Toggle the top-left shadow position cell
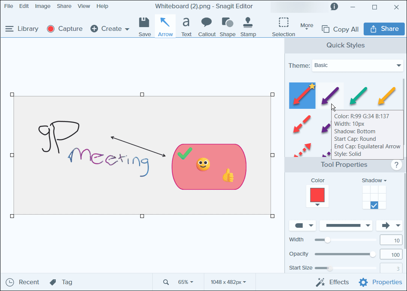The width and height of the screenshot is (407, 291). [x=366, y=189]
